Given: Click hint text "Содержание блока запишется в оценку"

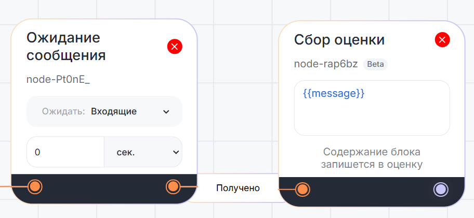Looking at the screenshot, I should point(372,158).
